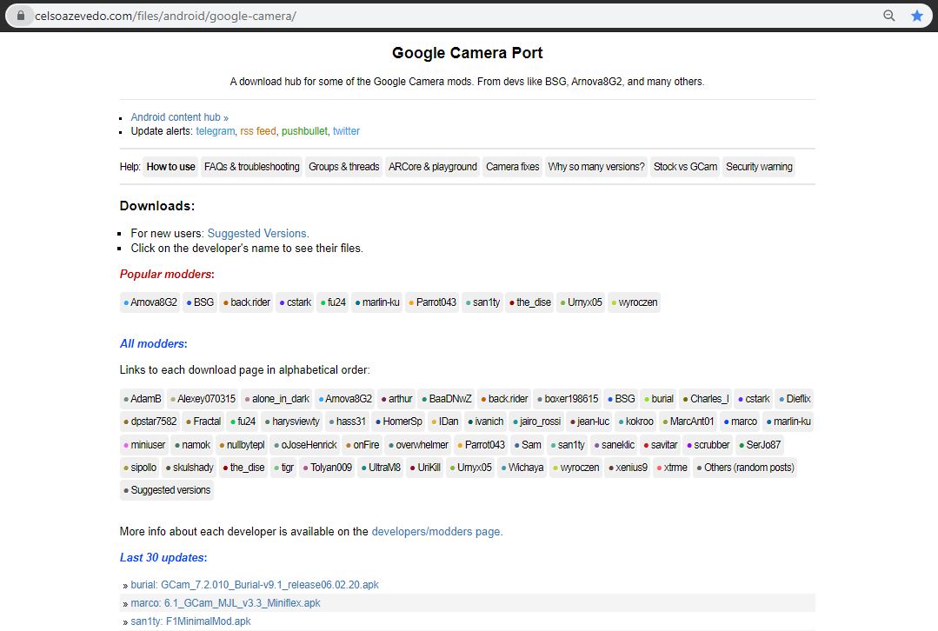Open Why so many versions? help item

click(x=596, y=167)
